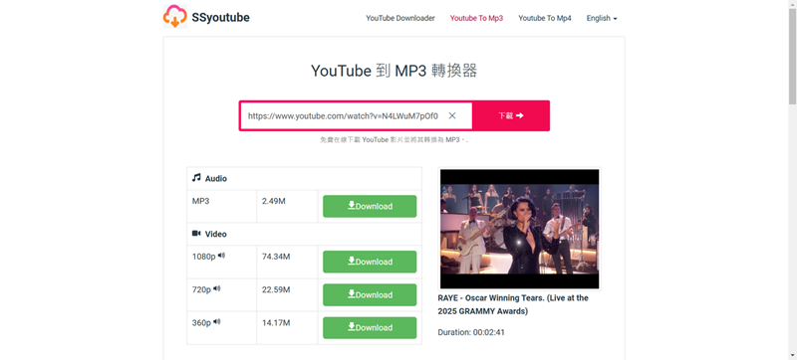Download the 1080p 74.34M video
This screenshot has width=797, height=360.
[370, 262]
